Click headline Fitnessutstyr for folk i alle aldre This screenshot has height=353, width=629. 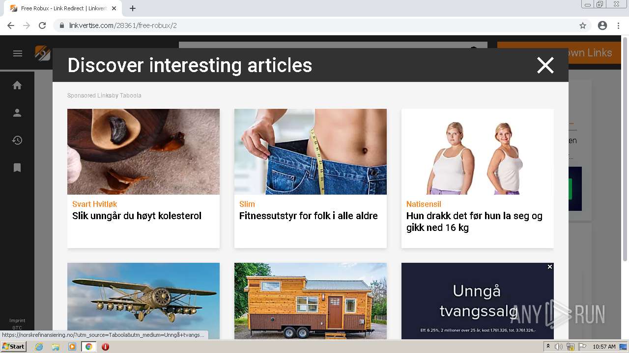pos(309,216)
